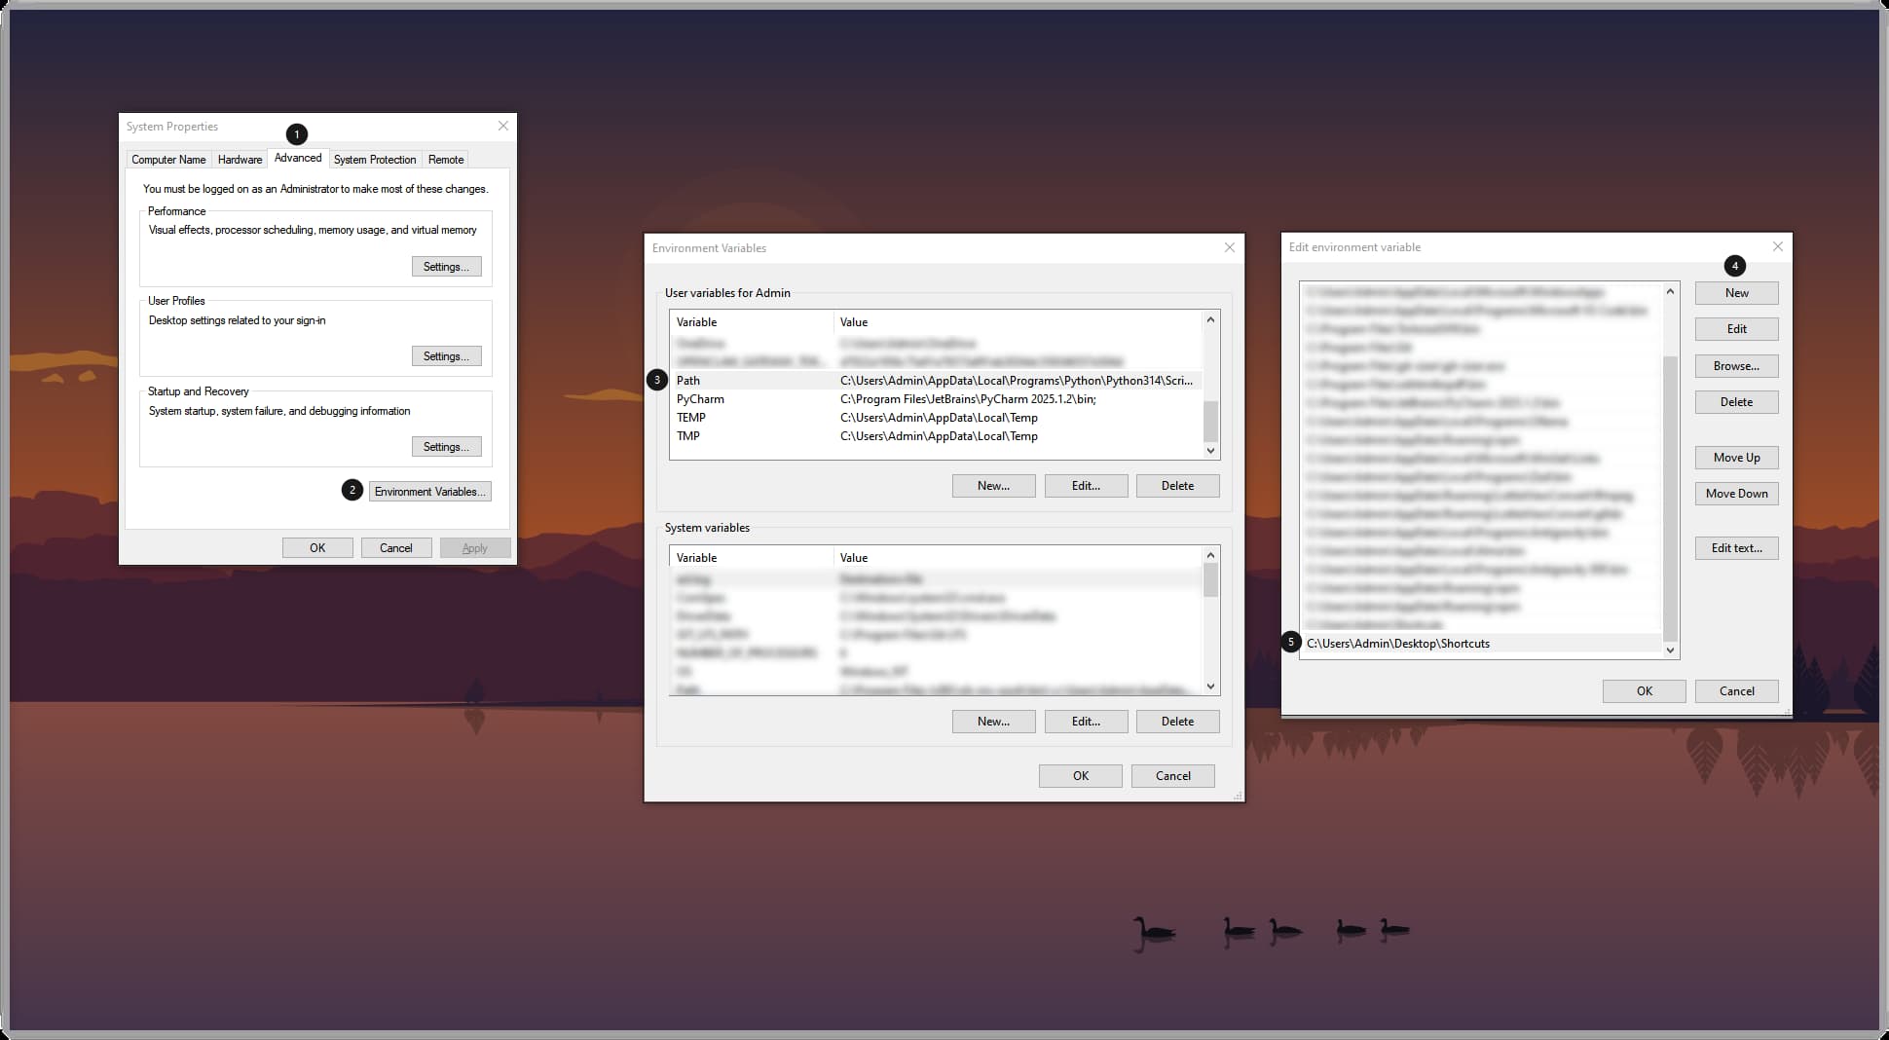Click Edit... under user variables
Screen dimensions: 1889x1040
[1086, 486]
